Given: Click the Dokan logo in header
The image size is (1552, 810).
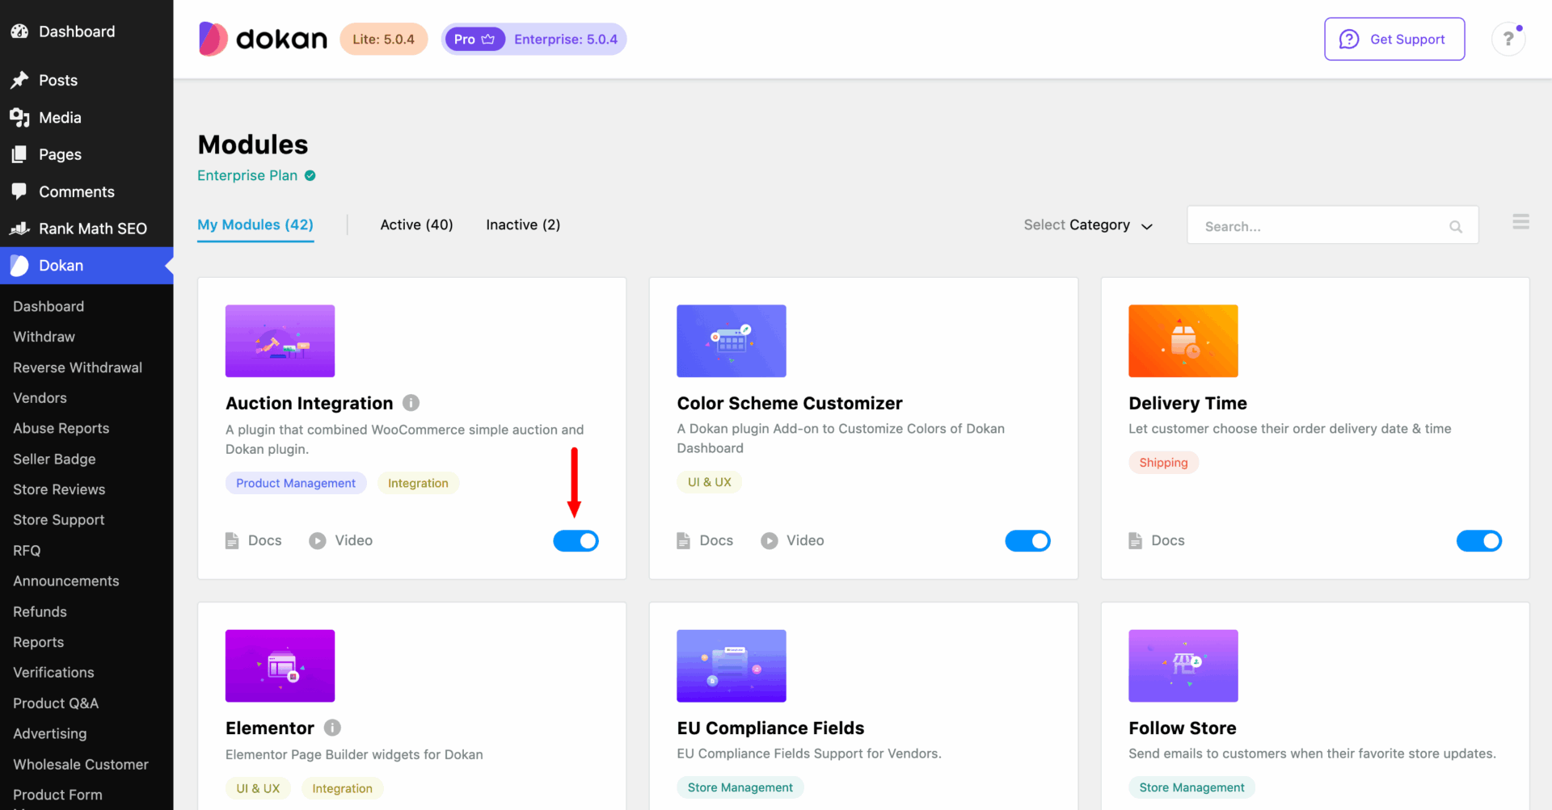Looking at the screenshot, I should tap(263, 39).
